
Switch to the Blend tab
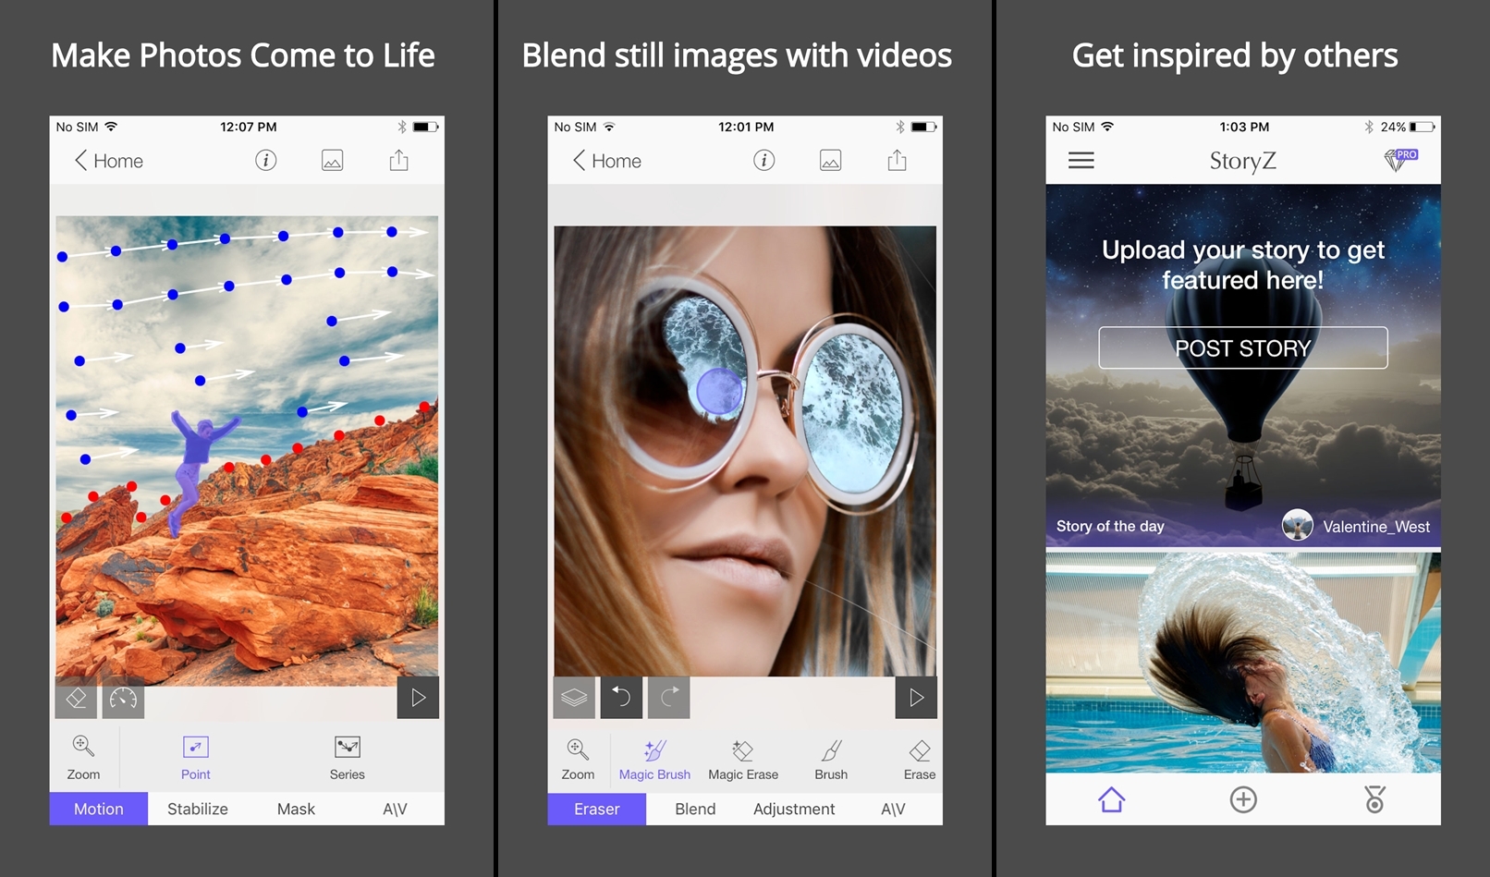[x=695, y=809]
